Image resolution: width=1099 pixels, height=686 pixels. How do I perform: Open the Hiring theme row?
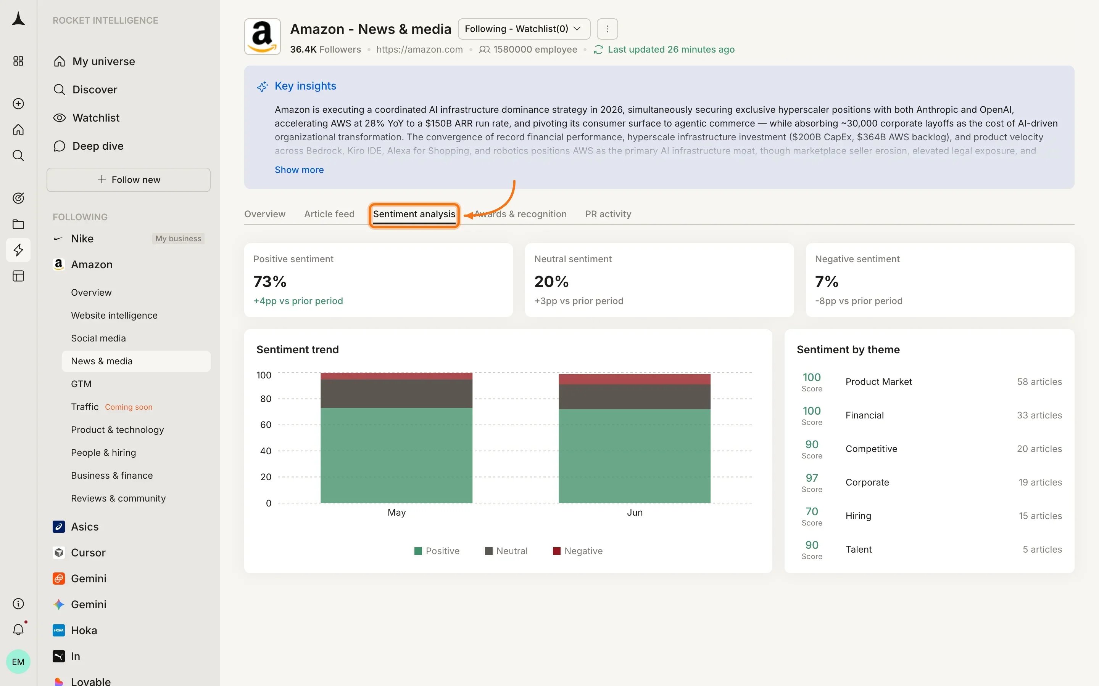coord(929,516)
